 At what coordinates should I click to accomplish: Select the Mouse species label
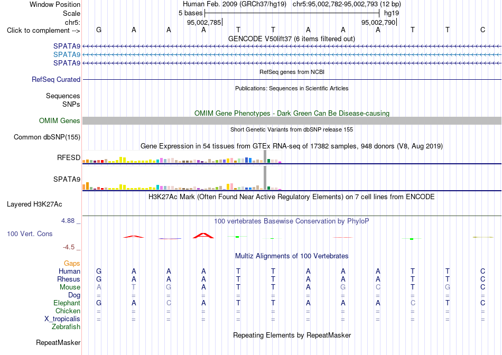tap(70, 287)
